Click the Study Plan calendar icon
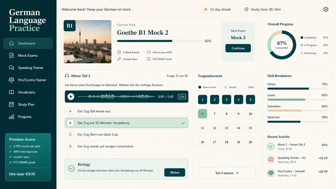 click(x=11, y=104)
